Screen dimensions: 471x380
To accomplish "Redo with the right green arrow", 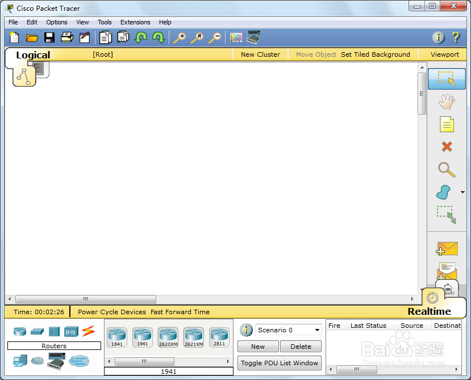I will pos(159,37).
